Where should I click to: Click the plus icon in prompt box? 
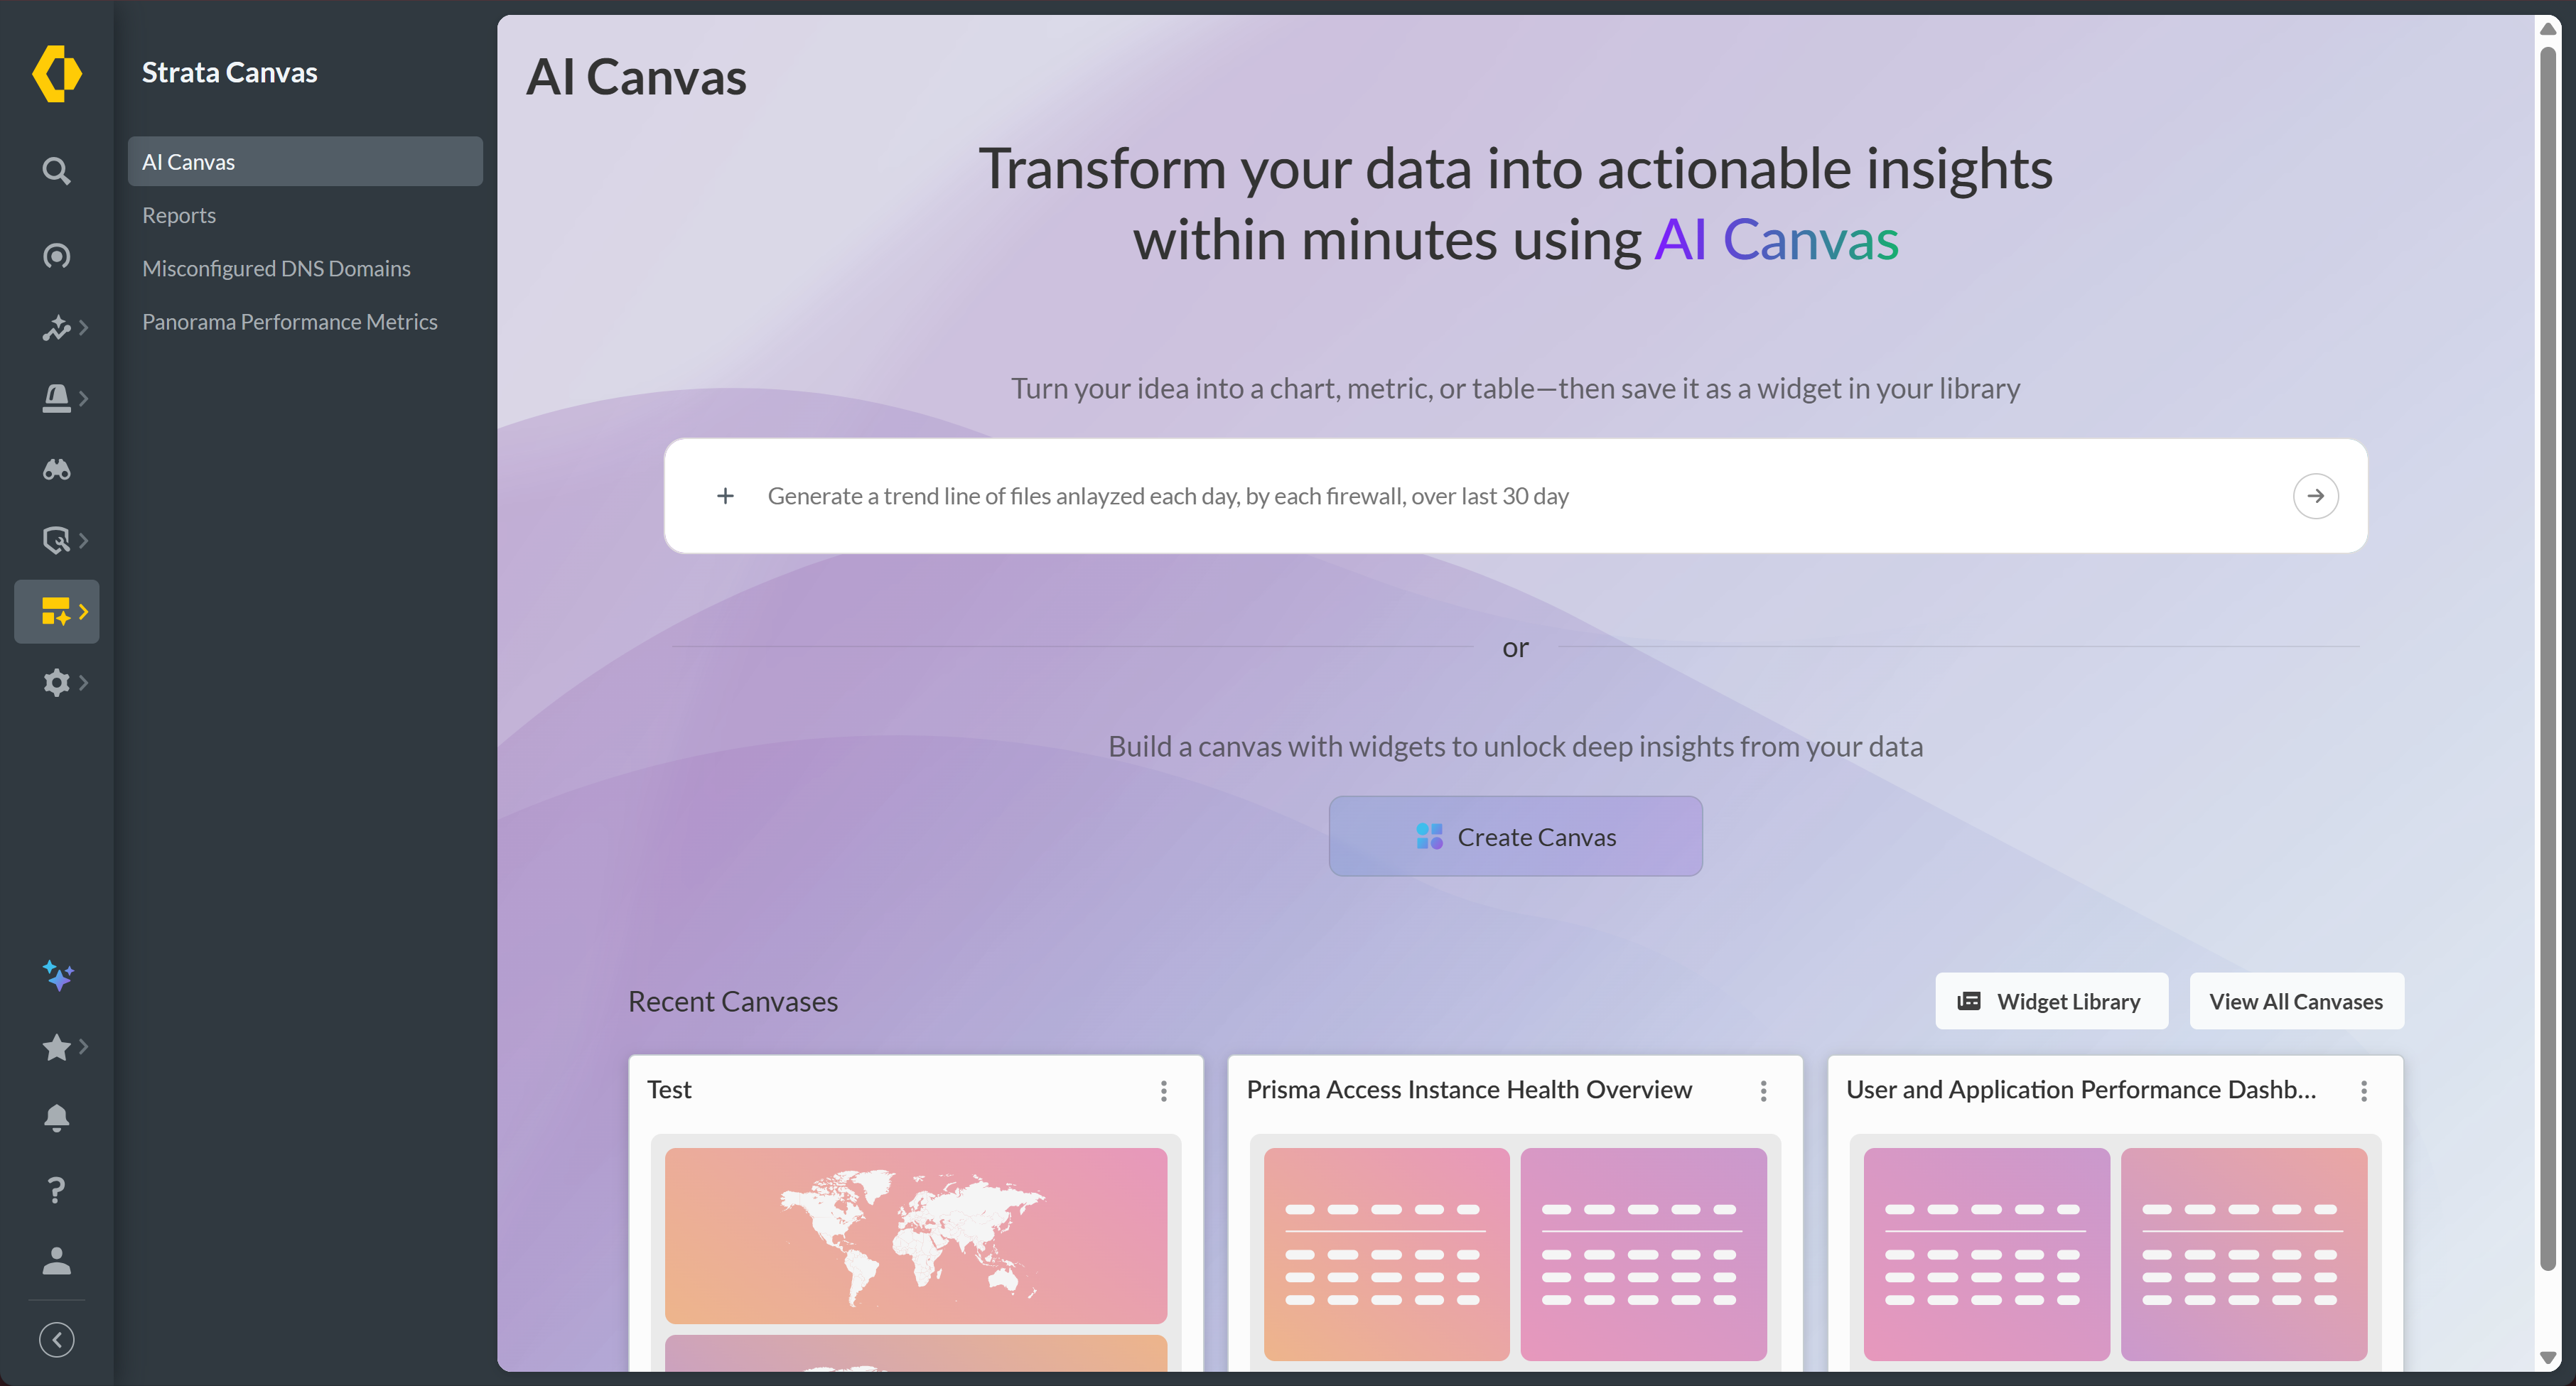[x=725, y=496]
